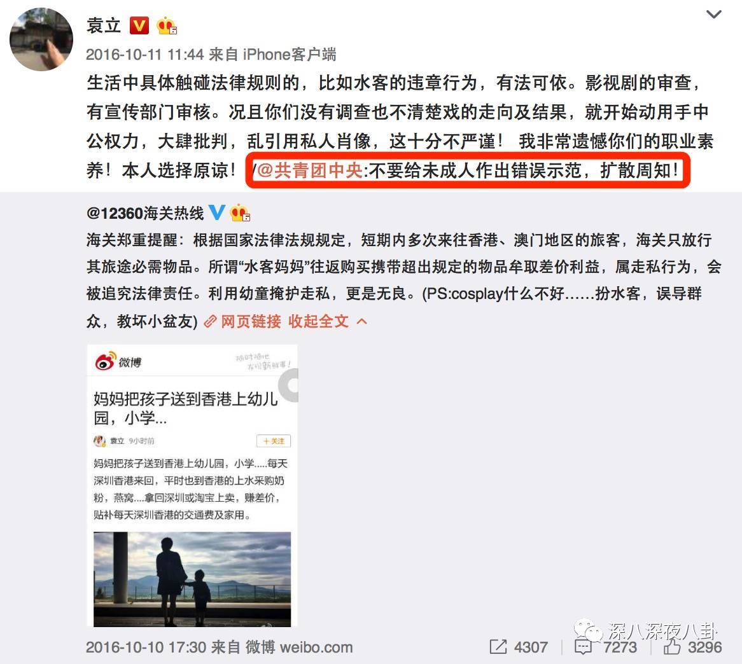Click the collapse caret after 收起全文
Image resolution: width=742 pixels, height=664 pixels.
[361, 322]
